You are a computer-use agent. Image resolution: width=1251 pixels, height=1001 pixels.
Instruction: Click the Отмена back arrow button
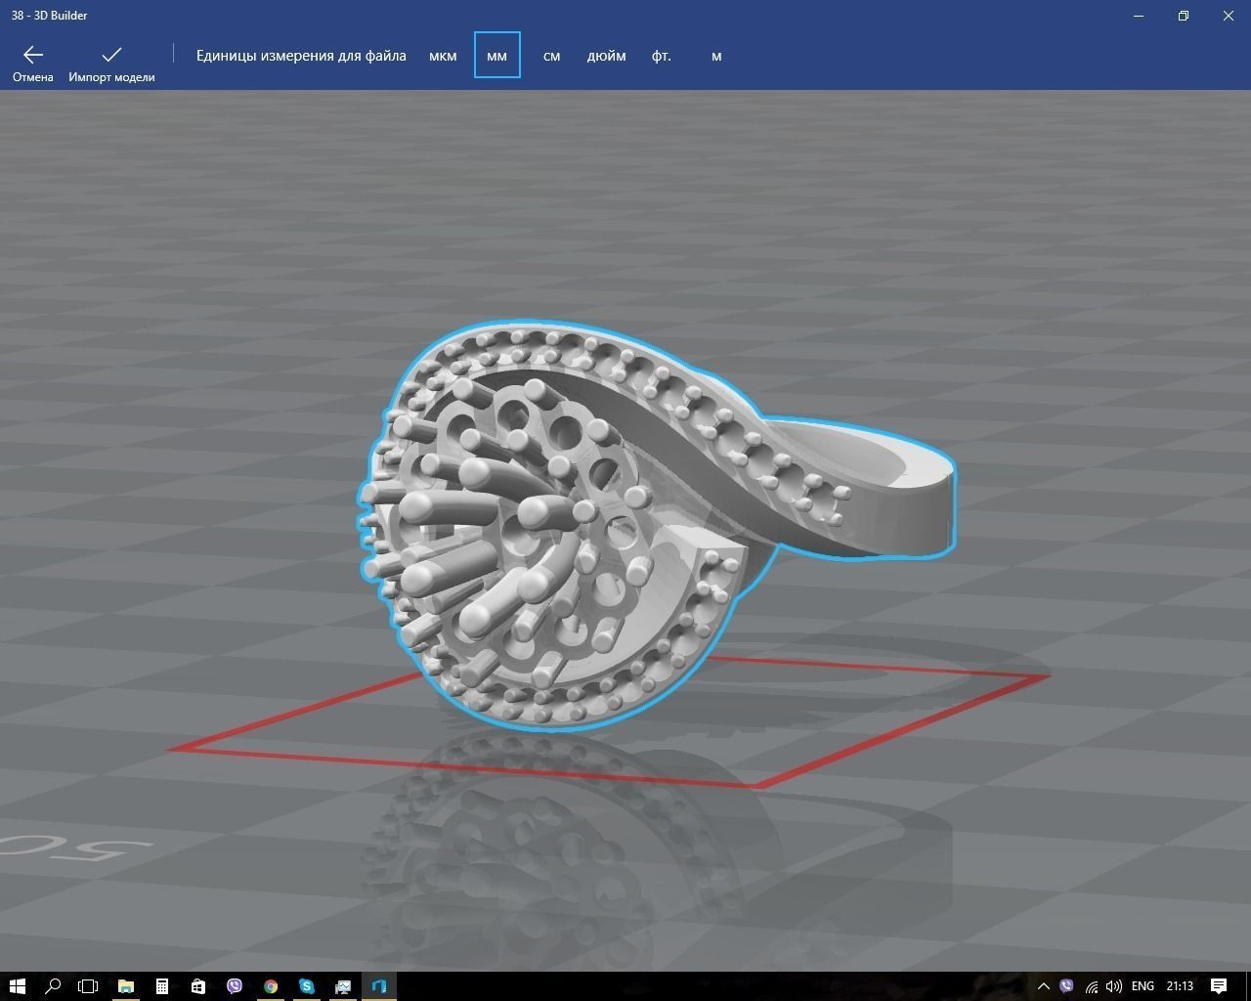[x=32, y=62]
